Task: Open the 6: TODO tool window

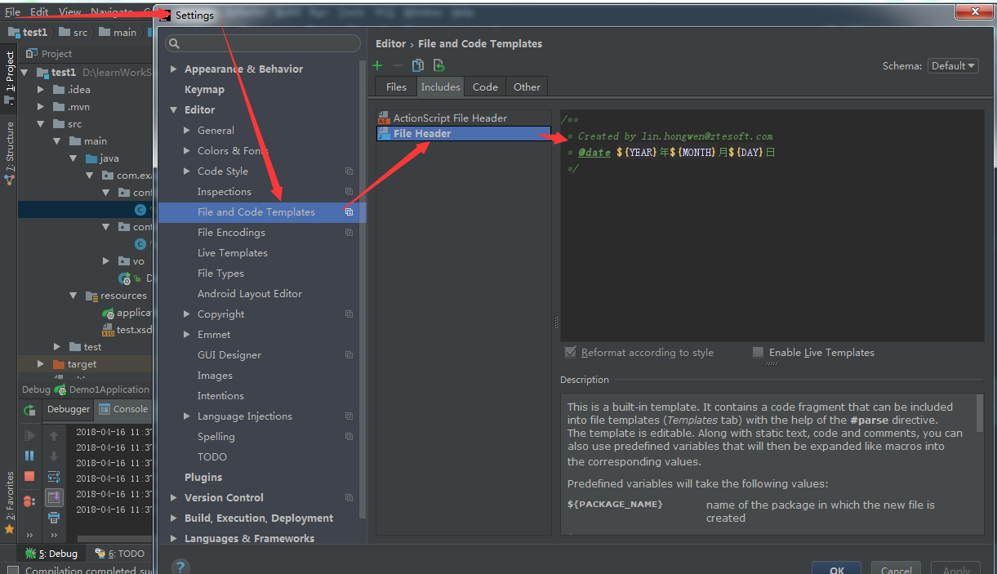Action: coord(119,554)
